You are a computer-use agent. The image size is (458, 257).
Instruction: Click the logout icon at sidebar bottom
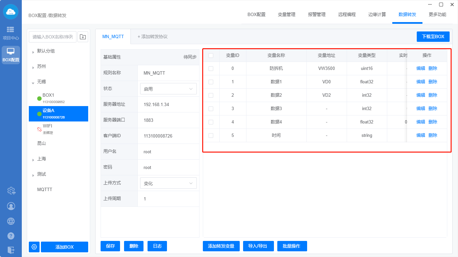(11, 250)
